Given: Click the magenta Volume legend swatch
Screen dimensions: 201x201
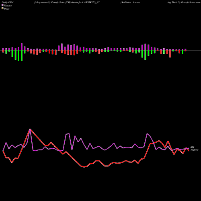Looking at the screenshot, I should point(2,5).
